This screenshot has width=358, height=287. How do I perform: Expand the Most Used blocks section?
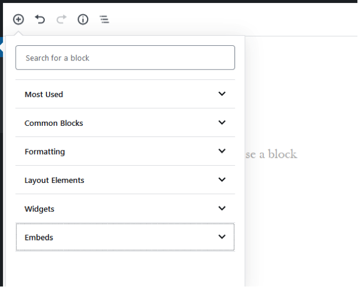tap(125, 94)
